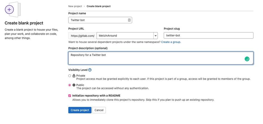The height and width of the screenshot is (124, 263).
Task: Click the create blank project plus icon
Action: tap(10, 10)
